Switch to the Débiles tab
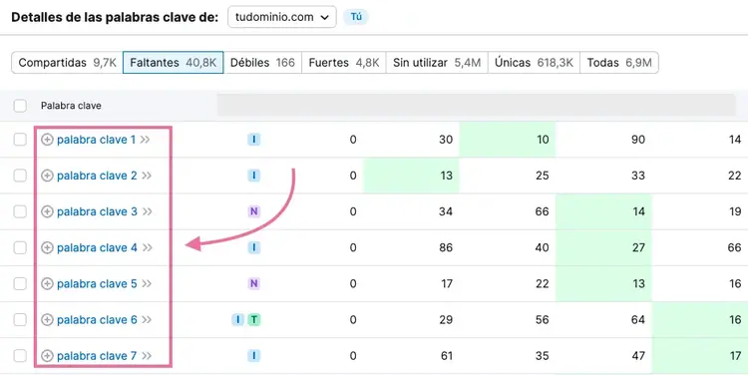Image resolution: width=748 pixels, height=375 pixels. point(262,63)
